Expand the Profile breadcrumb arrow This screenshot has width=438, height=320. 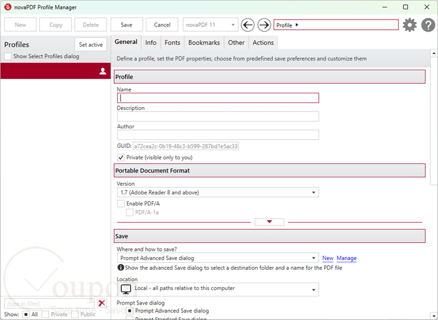tap(297, 25)
